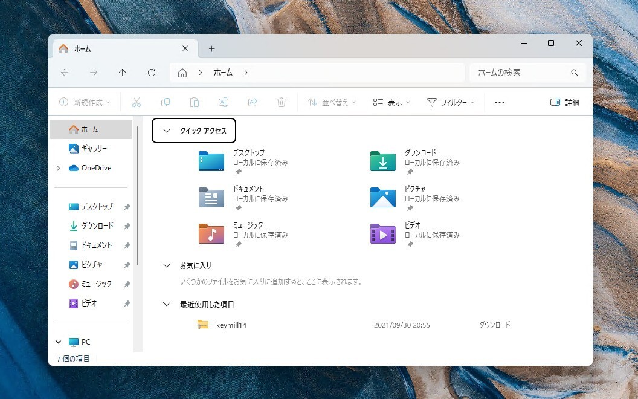Click the Delete trash icon

pos(282,102)
